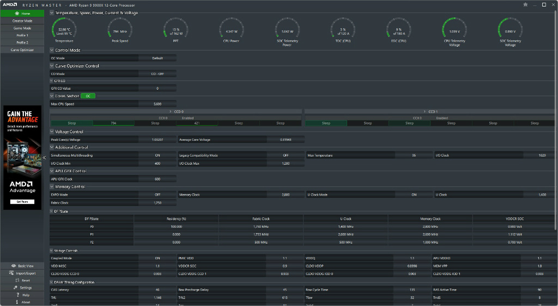Collapse the Curve Optimizer Control section
The image size is (558, 306).
(x=52, y=66)
